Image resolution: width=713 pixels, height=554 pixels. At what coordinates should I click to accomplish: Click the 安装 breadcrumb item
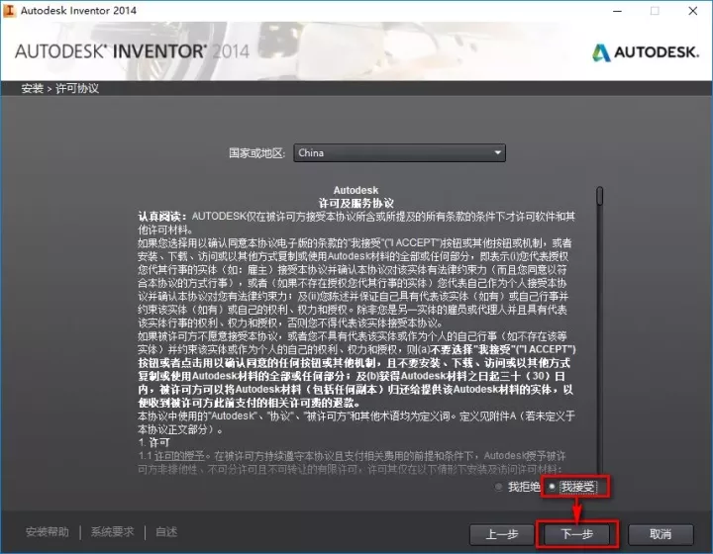tap(32, 89)
